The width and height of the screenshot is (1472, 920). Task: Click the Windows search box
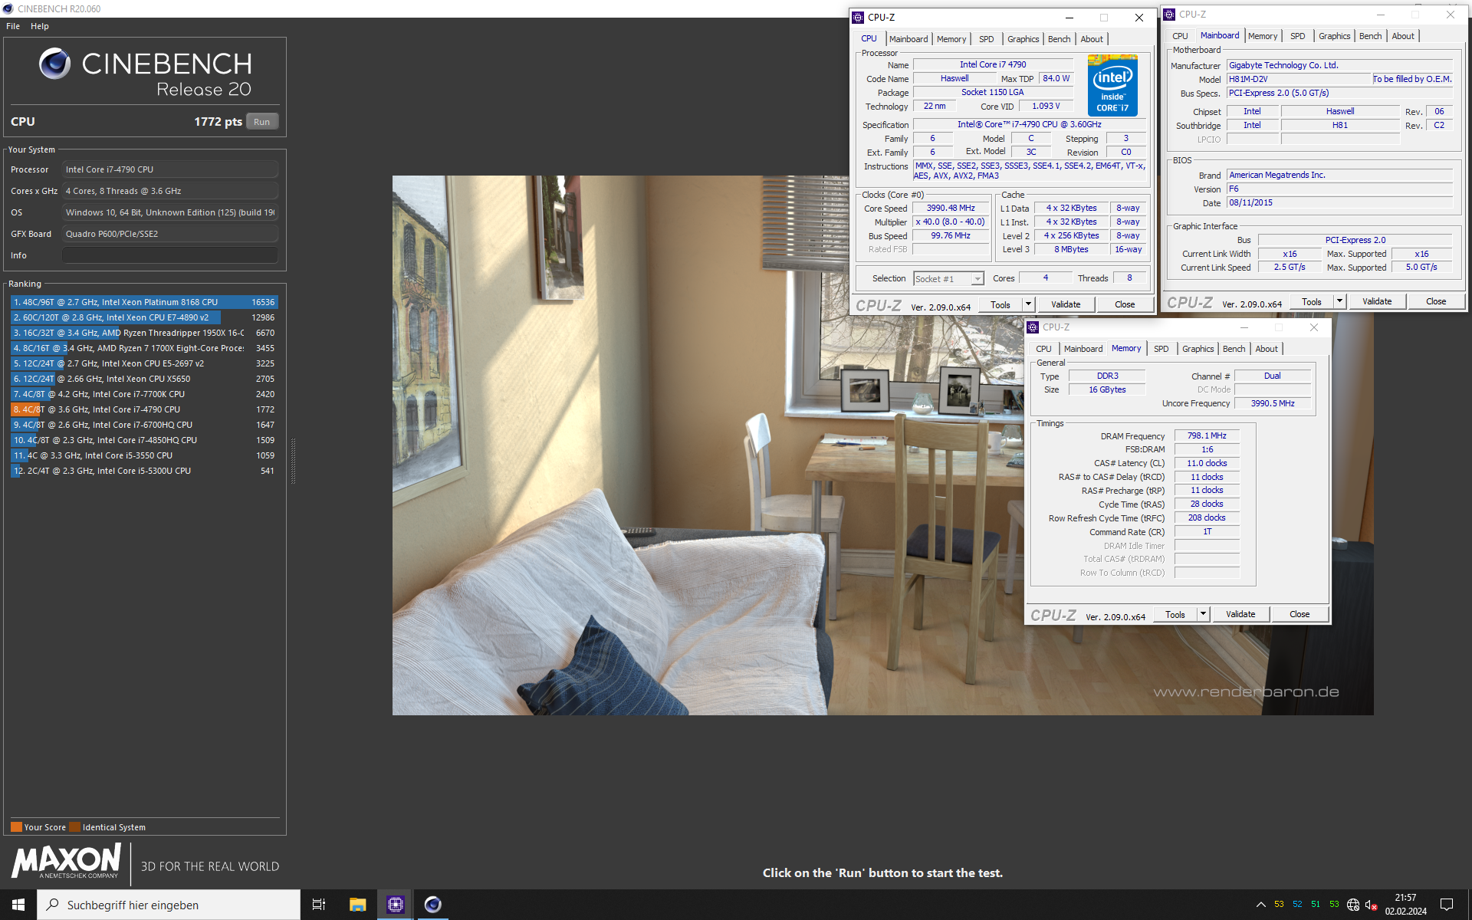point(169,905)
